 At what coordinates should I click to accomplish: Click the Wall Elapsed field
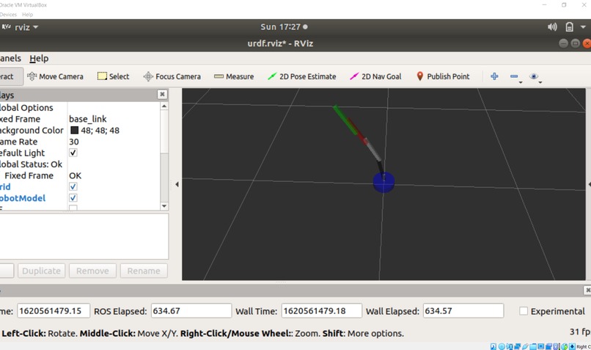[463, 311]
